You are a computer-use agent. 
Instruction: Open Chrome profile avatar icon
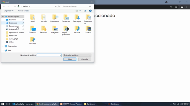182,7
